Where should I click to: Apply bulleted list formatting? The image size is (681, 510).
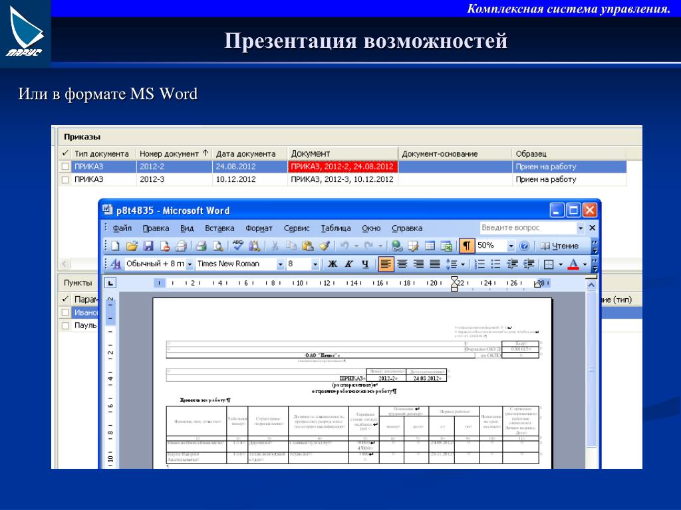coord(495,264)
